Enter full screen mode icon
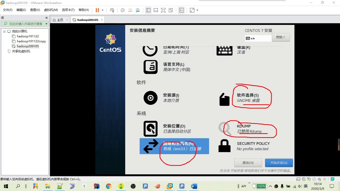 pos(163,10)
